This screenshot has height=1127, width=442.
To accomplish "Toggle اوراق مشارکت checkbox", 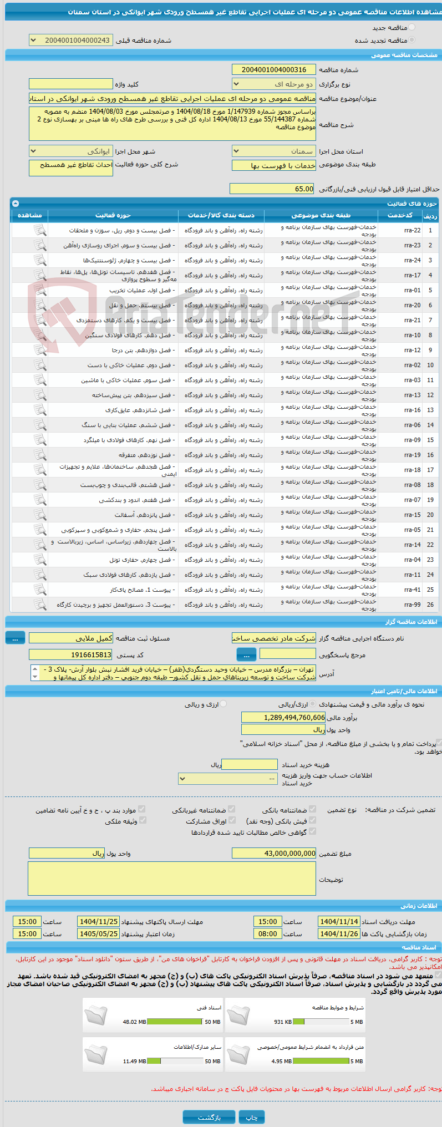I will 232,820.
